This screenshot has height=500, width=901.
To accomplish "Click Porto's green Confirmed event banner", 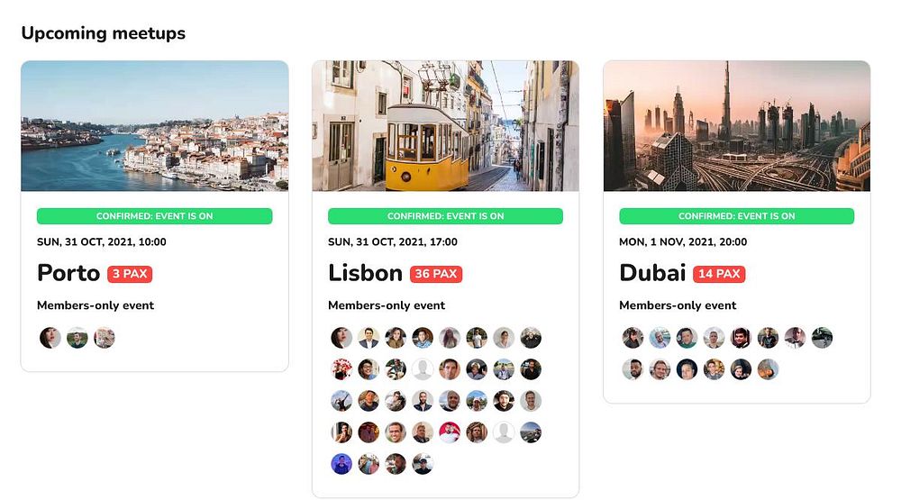I will [155, 216].
